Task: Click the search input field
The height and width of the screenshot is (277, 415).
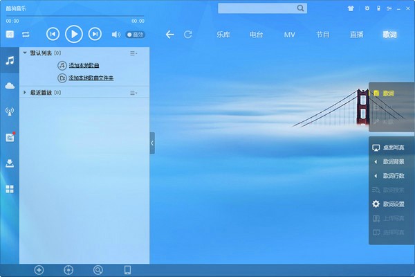Action: pos(257,8)
